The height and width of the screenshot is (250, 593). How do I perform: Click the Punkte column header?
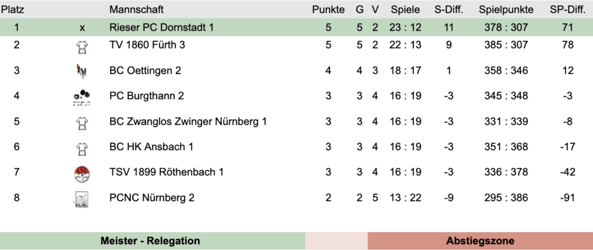[328, 10]
